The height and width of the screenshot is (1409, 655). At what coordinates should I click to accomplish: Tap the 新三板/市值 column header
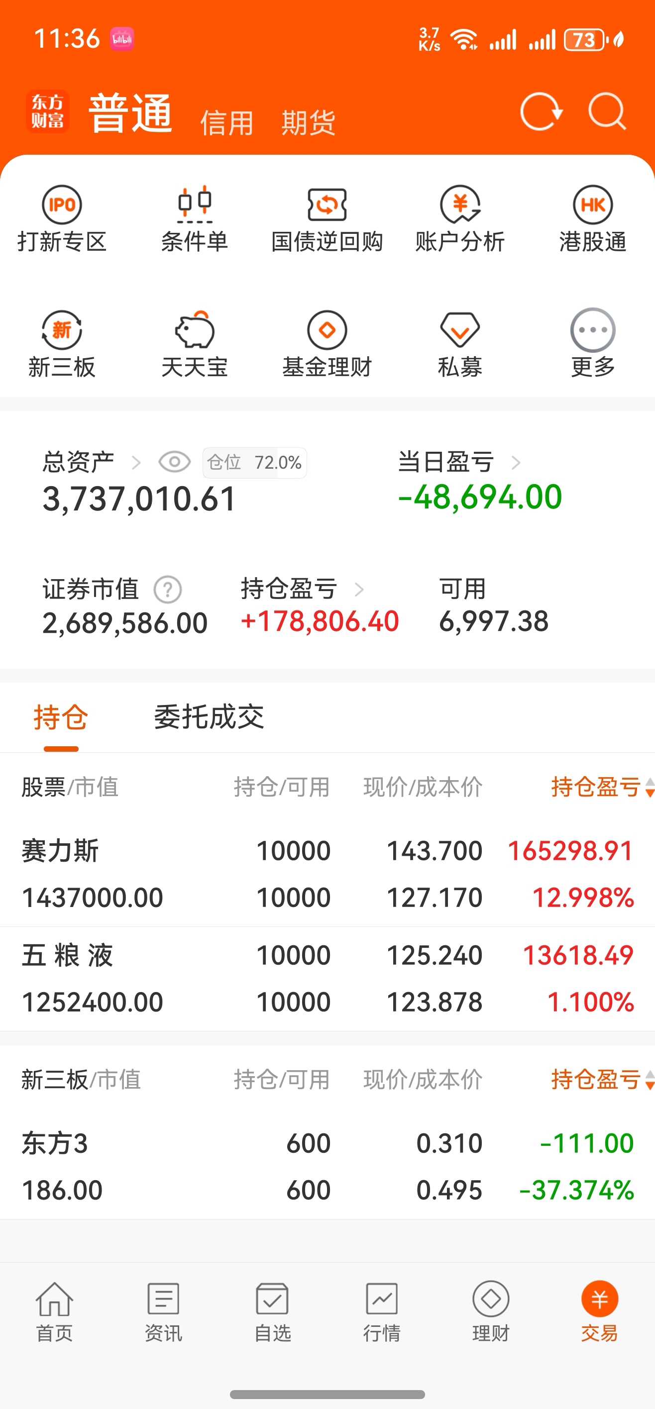pyautogui.click(x=81, y=1080)
